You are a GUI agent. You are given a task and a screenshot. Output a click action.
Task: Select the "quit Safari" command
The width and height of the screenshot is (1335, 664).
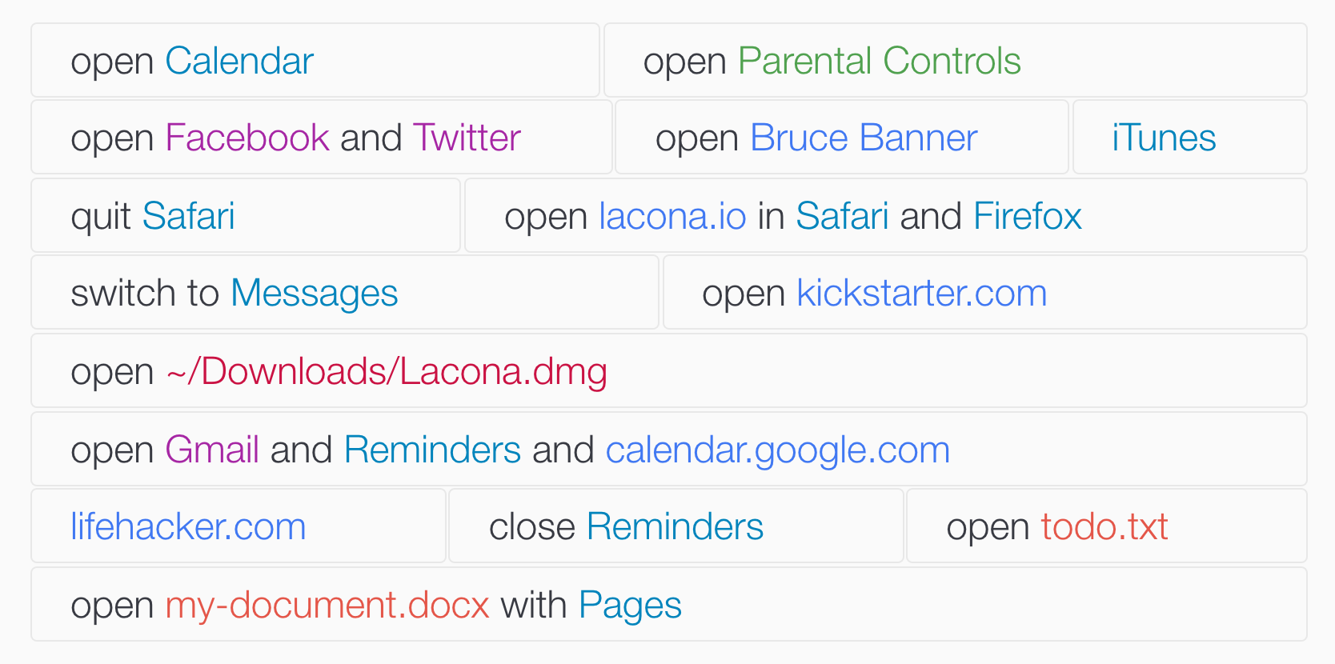245,216
